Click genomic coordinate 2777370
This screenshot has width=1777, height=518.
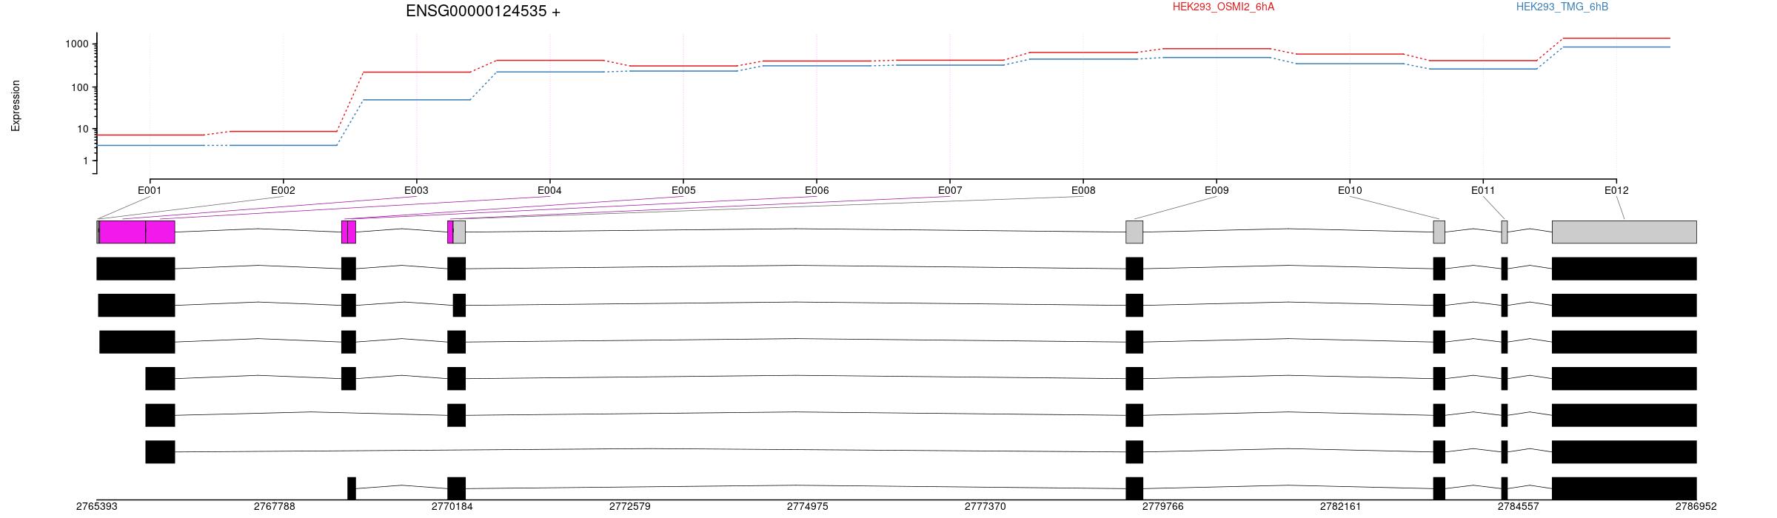coord(985,507)
